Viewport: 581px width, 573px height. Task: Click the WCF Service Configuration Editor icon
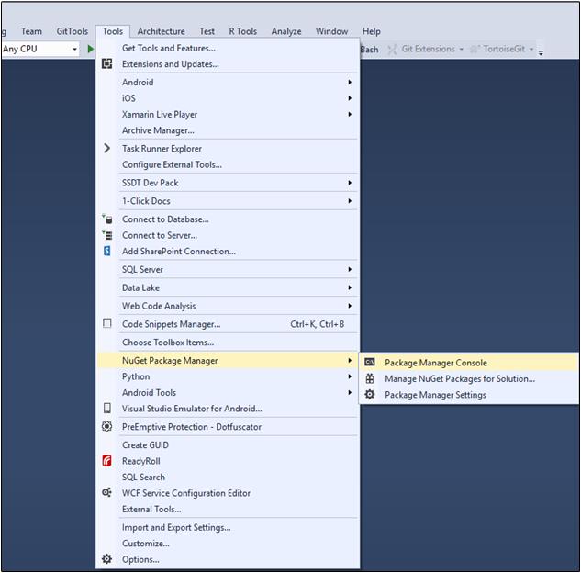pyautogui.click(x=106, y=492)
